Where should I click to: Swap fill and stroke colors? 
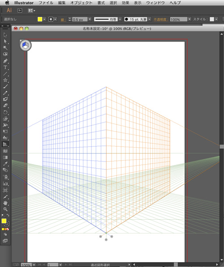point(8,215)
